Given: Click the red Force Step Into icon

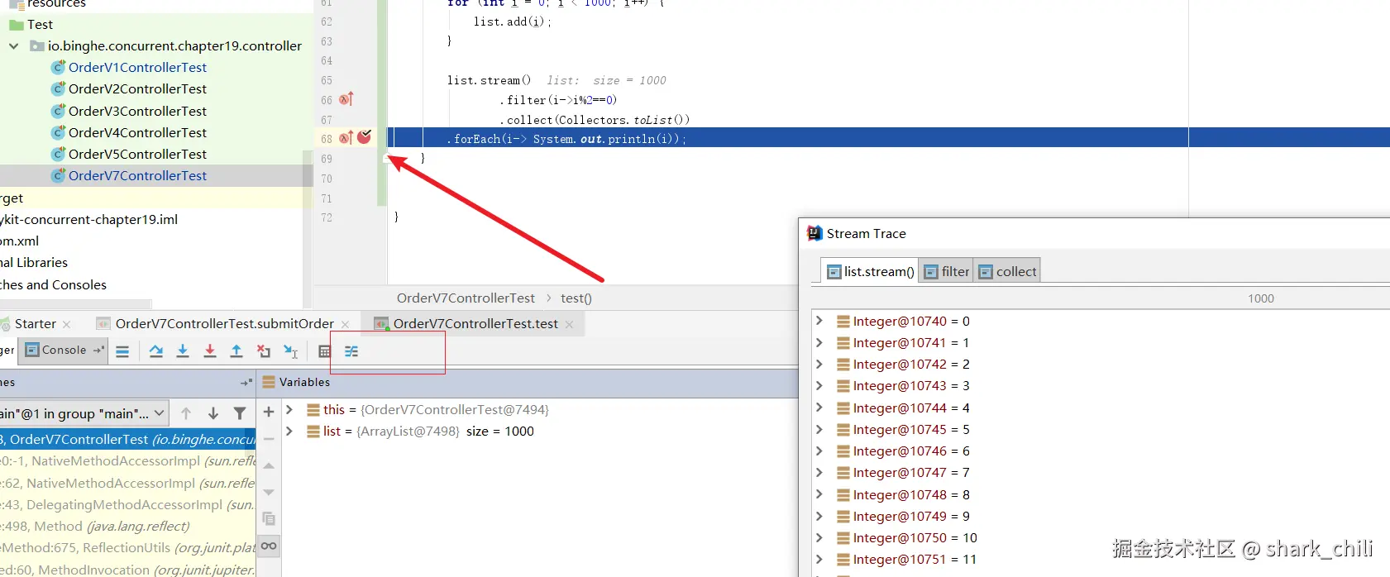Looking at the screenshot, I should [210, 351].
